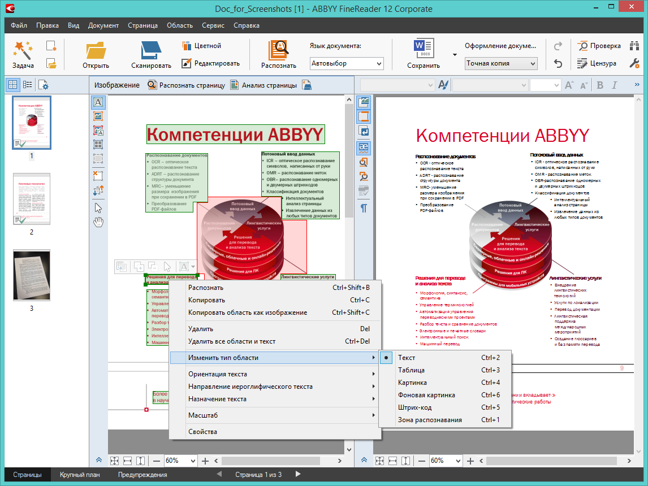Click the binoculars search icon
648x486 pixels.
point(634,46)
